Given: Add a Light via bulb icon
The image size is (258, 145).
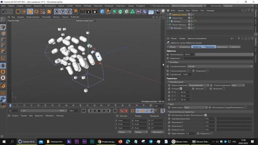Looking at the screenshot, I should click(163, 12).
